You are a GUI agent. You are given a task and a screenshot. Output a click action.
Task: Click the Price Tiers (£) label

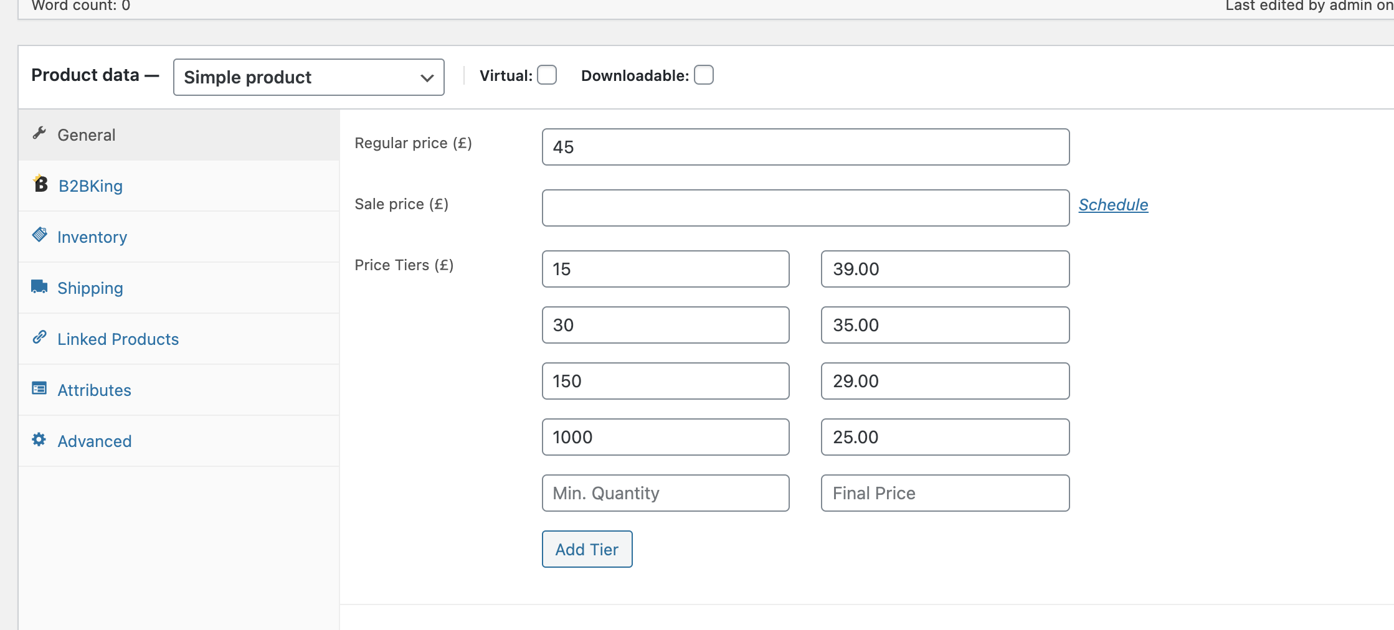pyautogui.click(x=404, y=265)
